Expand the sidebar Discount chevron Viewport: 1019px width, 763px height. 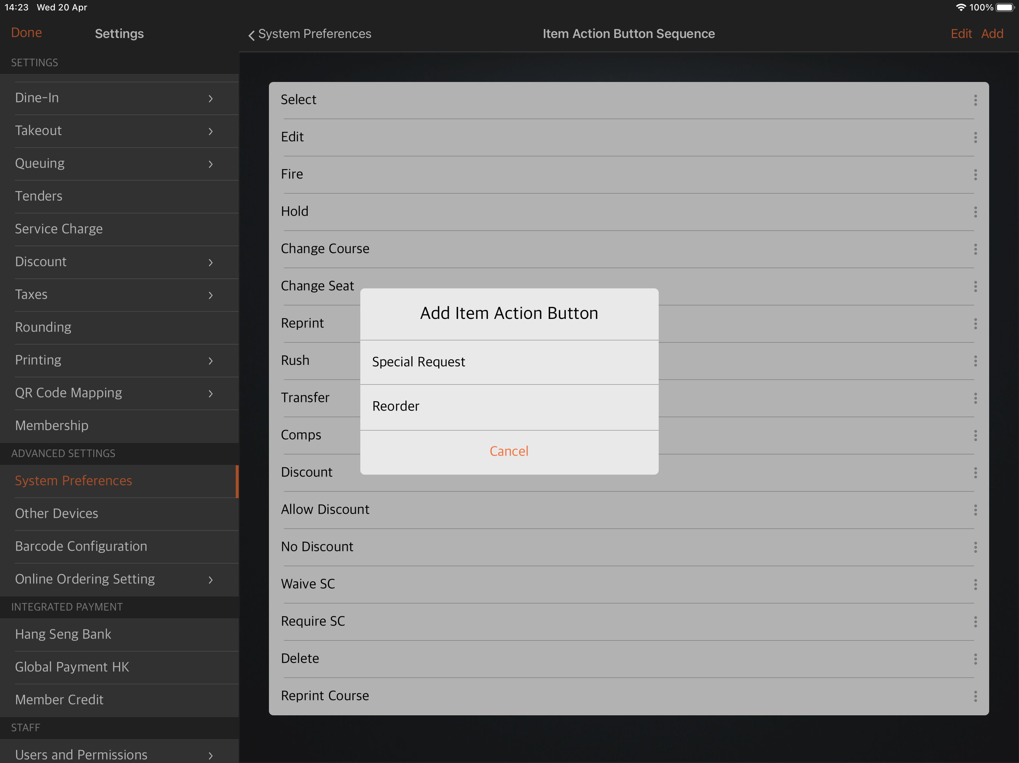(210, 262)
